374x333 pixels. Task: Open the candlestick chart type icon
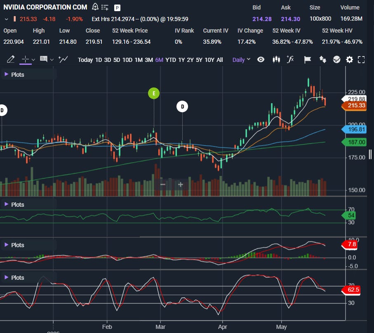tap(276, 59)
